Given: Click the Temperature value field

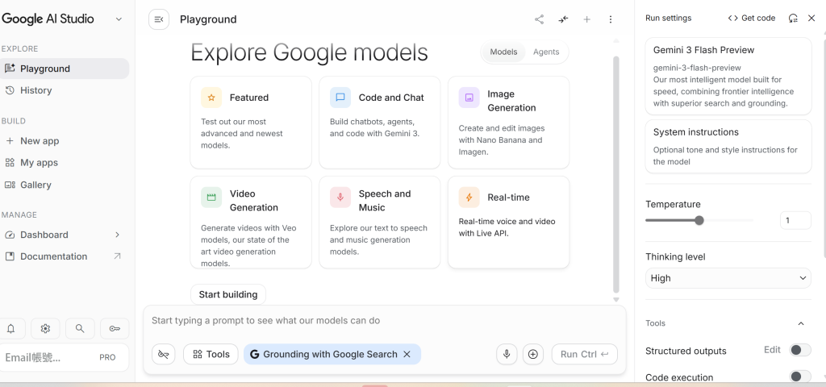Looking at the screenshot, I should (x=795, y=220).
